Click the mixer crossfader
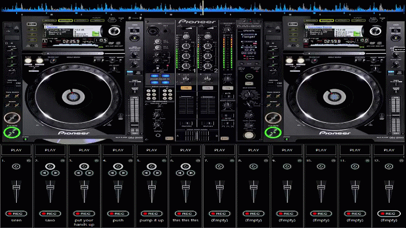This screenshot has height=228, width=406. coord(197,135)
